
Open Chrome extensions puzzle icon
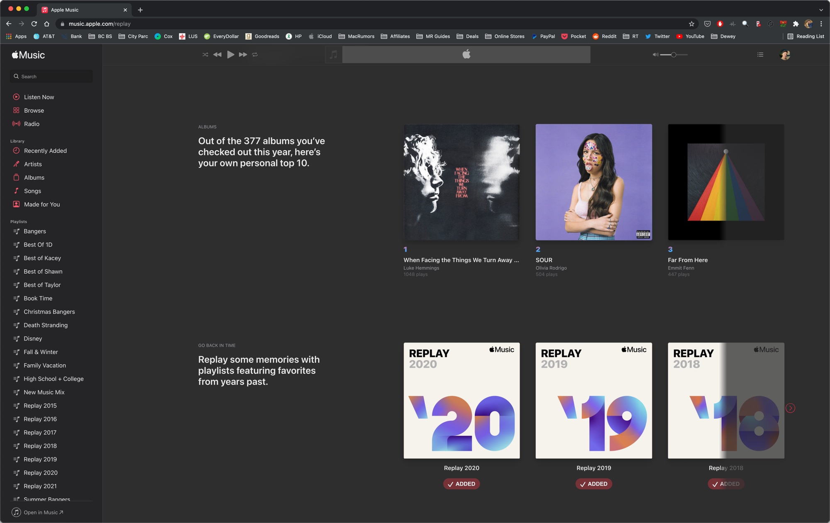(796, 24)
